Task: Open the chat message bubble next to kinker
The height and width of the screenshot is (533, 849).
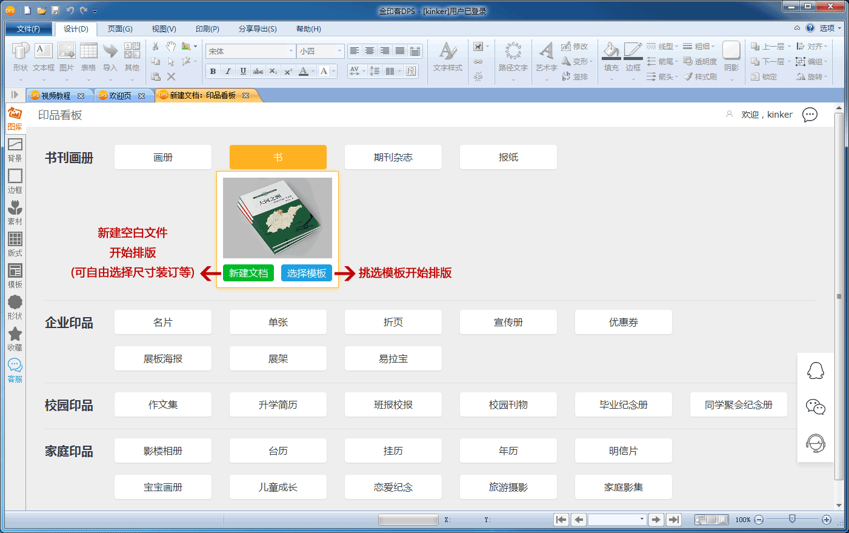Action: [810, 115]
